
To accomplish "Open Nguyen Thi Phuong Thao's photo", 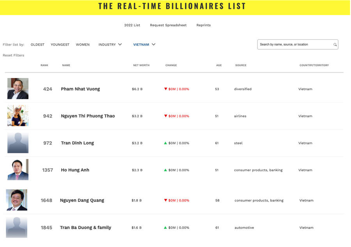I will [x=18, y=116].
